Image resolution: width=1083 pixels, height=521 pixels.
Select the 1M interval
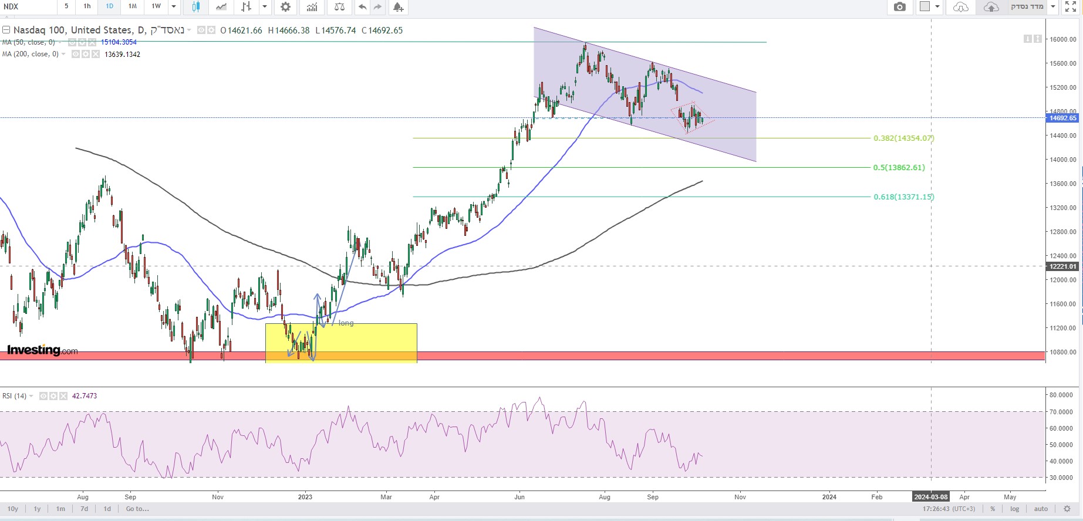pos(133,6)
